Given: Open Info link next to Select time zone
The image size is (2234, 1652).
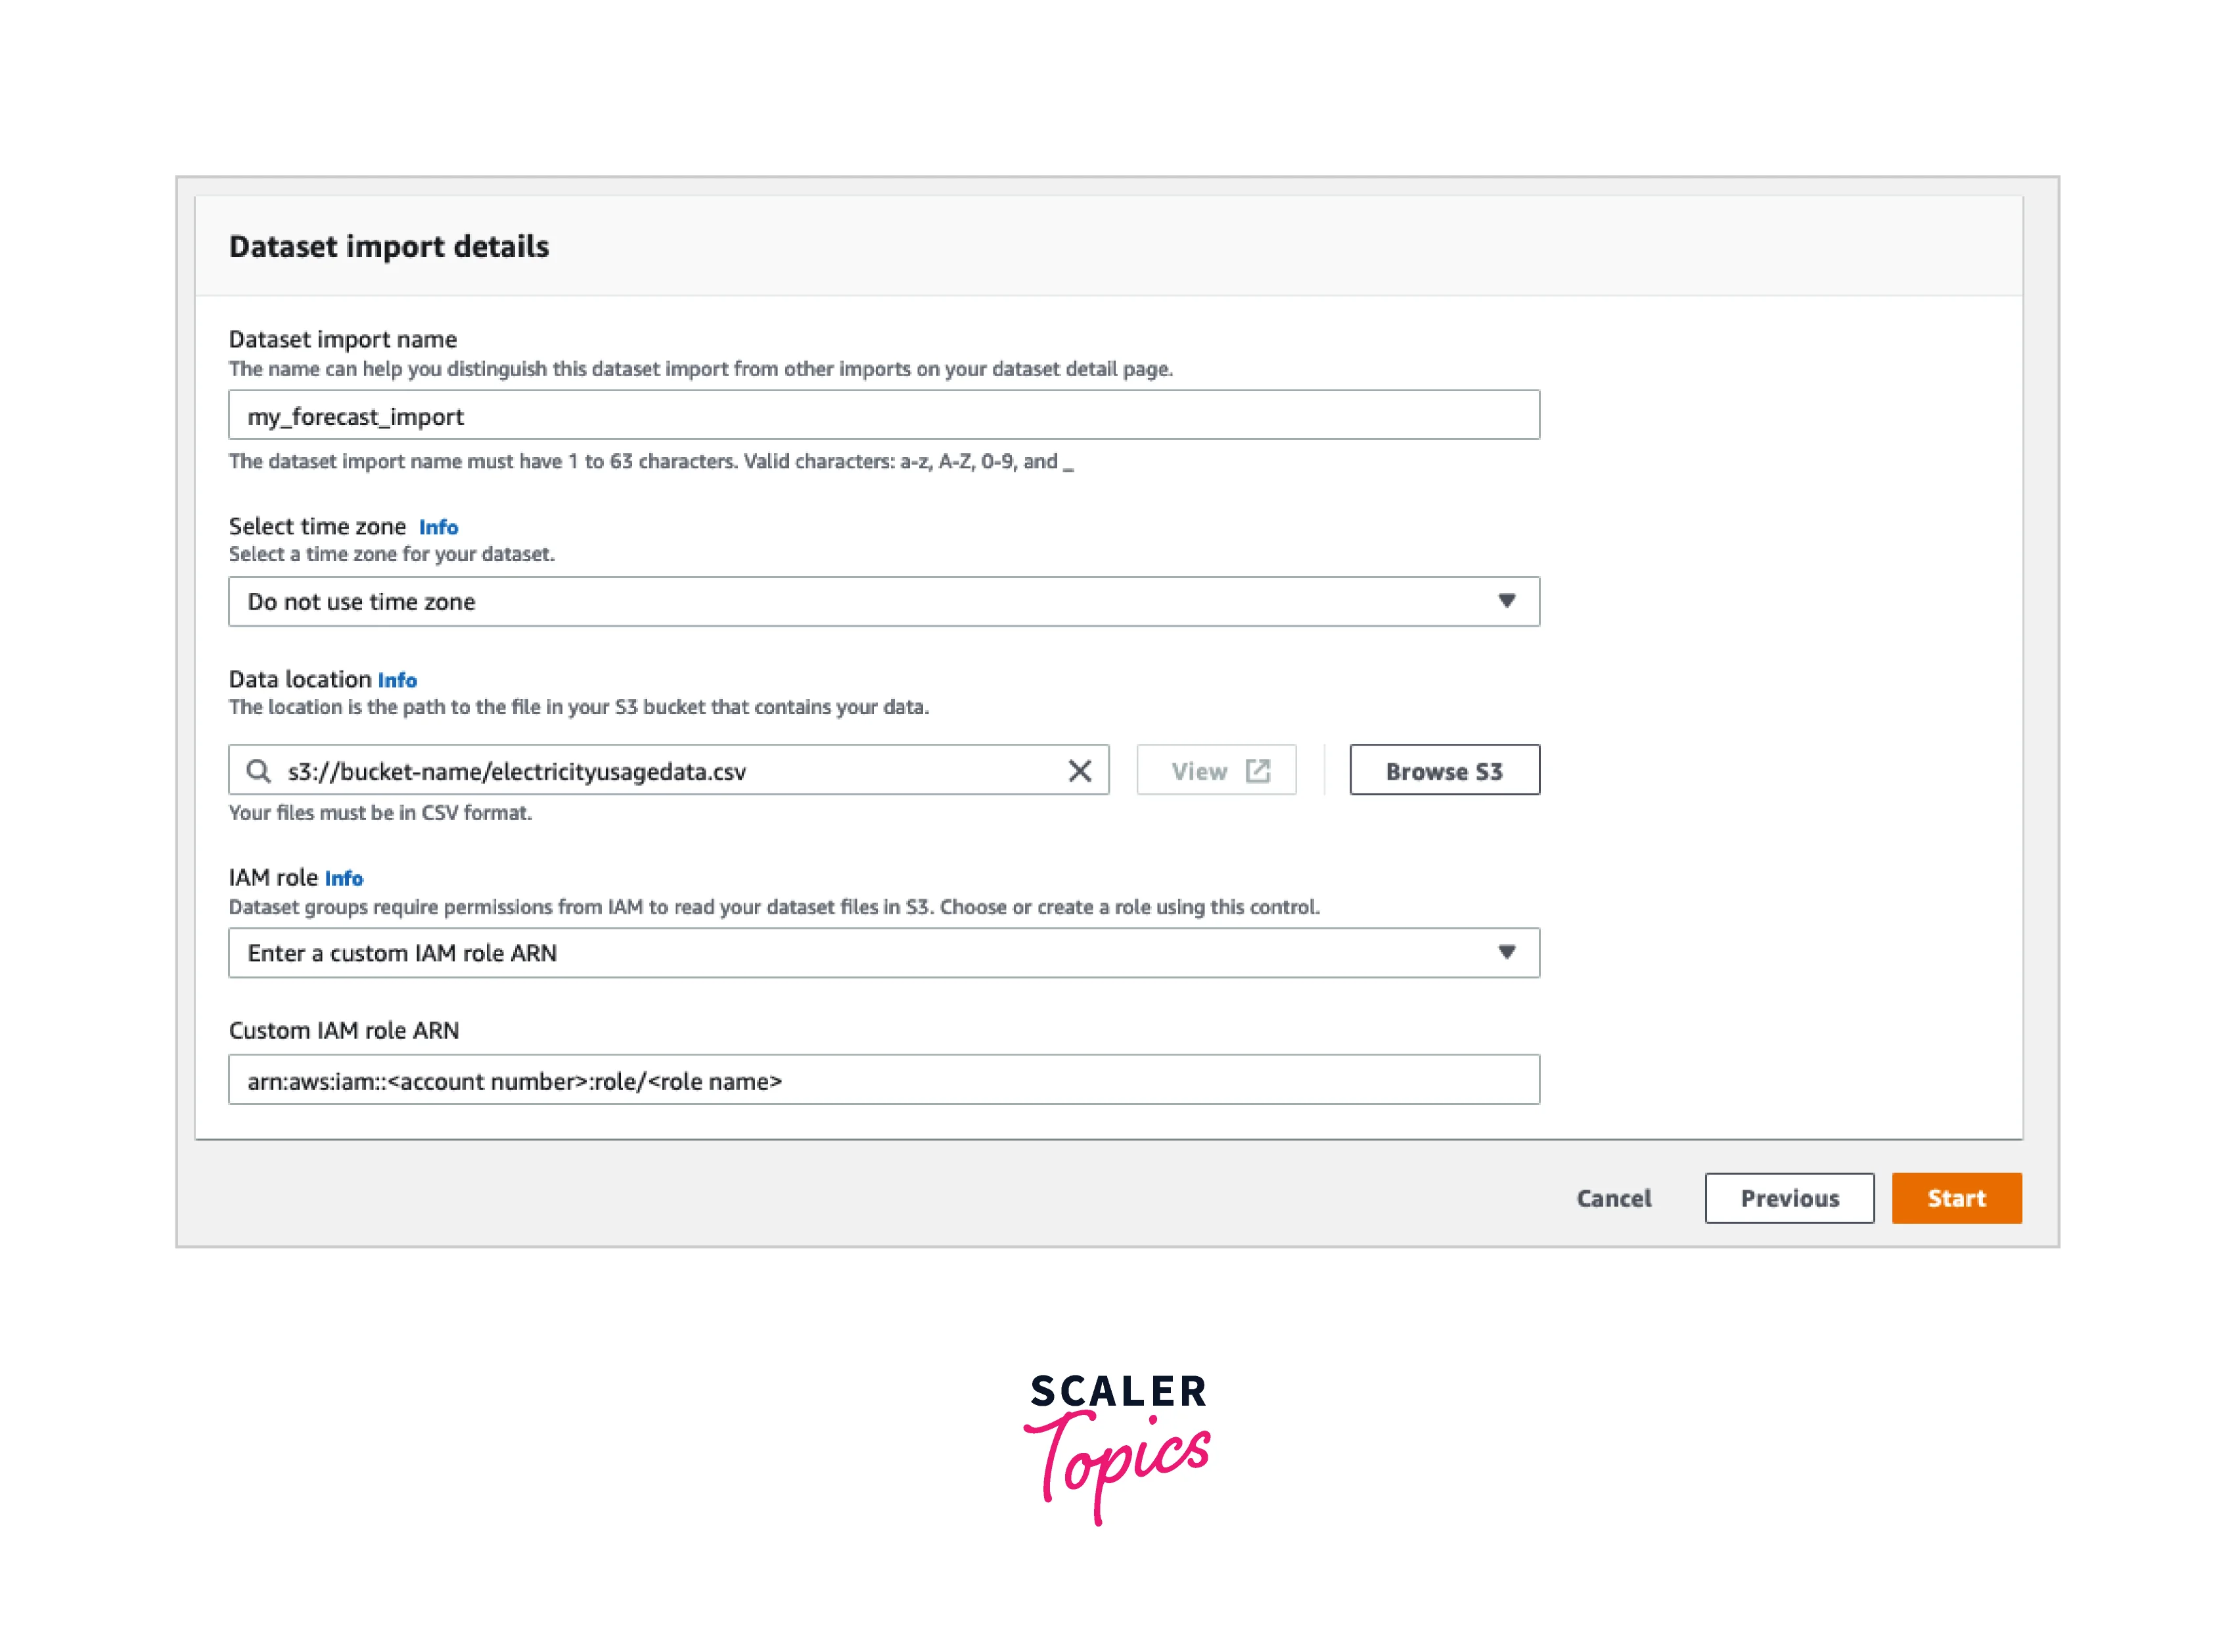Looking at the screenshot, I should [x=438, y=527].
